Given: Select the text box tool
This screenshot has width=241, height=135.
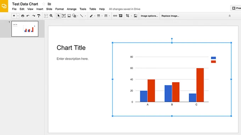Looking at the screenshot, I should [64, 16].
